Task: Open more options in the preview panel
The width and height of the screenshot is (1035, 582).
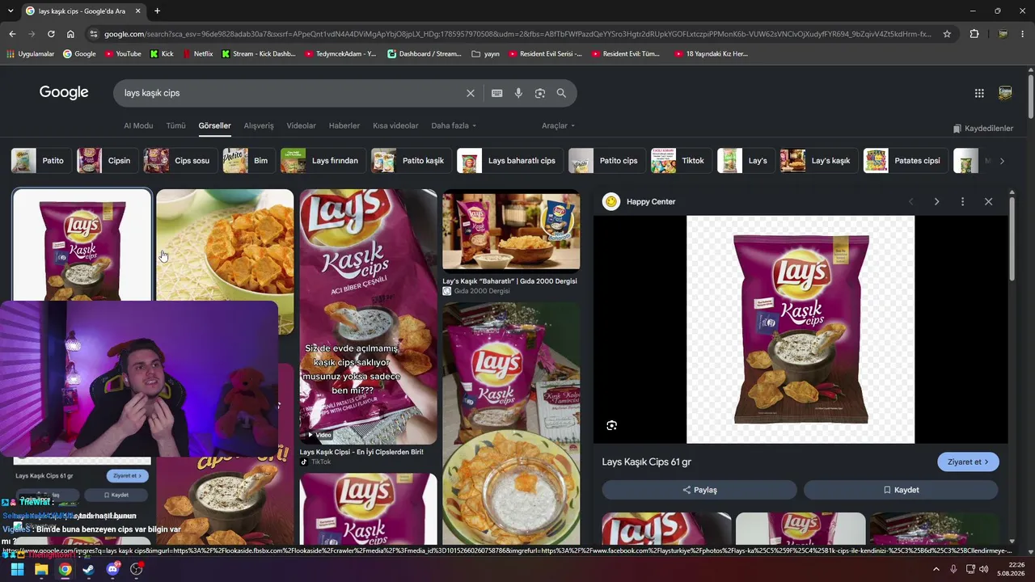Action: 962,201
